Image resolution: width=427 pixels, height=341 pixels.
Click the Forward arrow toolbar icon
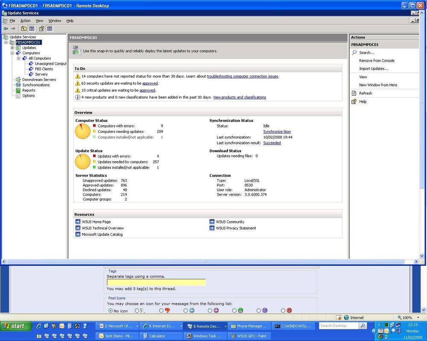13,29
